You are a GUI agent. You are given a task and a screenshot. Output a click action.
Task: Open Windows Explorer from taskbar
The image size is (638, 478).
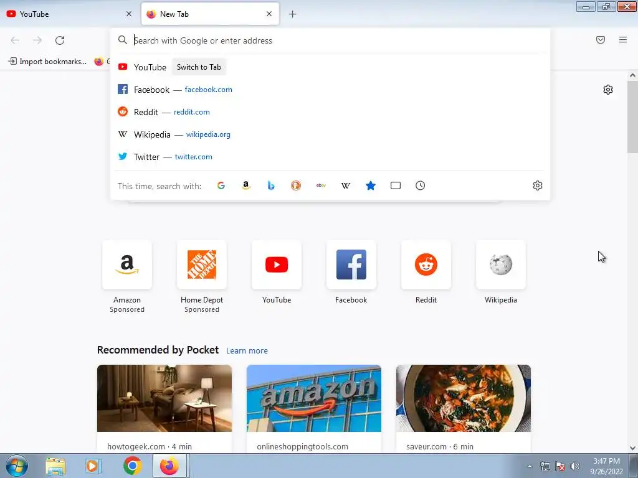coord(55,466)
